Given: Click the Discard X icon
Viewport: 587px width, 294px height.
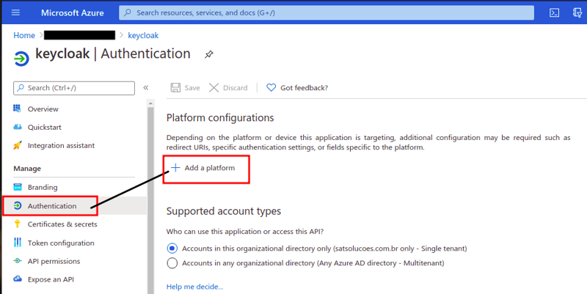Looking at the screenshot, I should pos(214,88).
